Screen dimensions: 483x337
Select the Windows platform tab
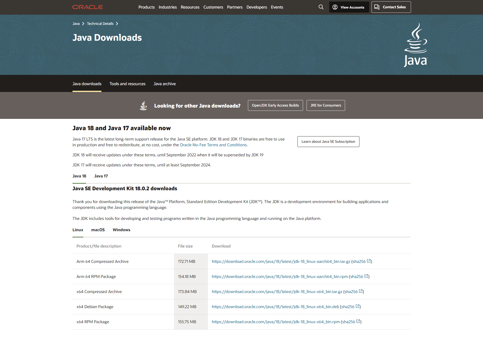point(121,230)
